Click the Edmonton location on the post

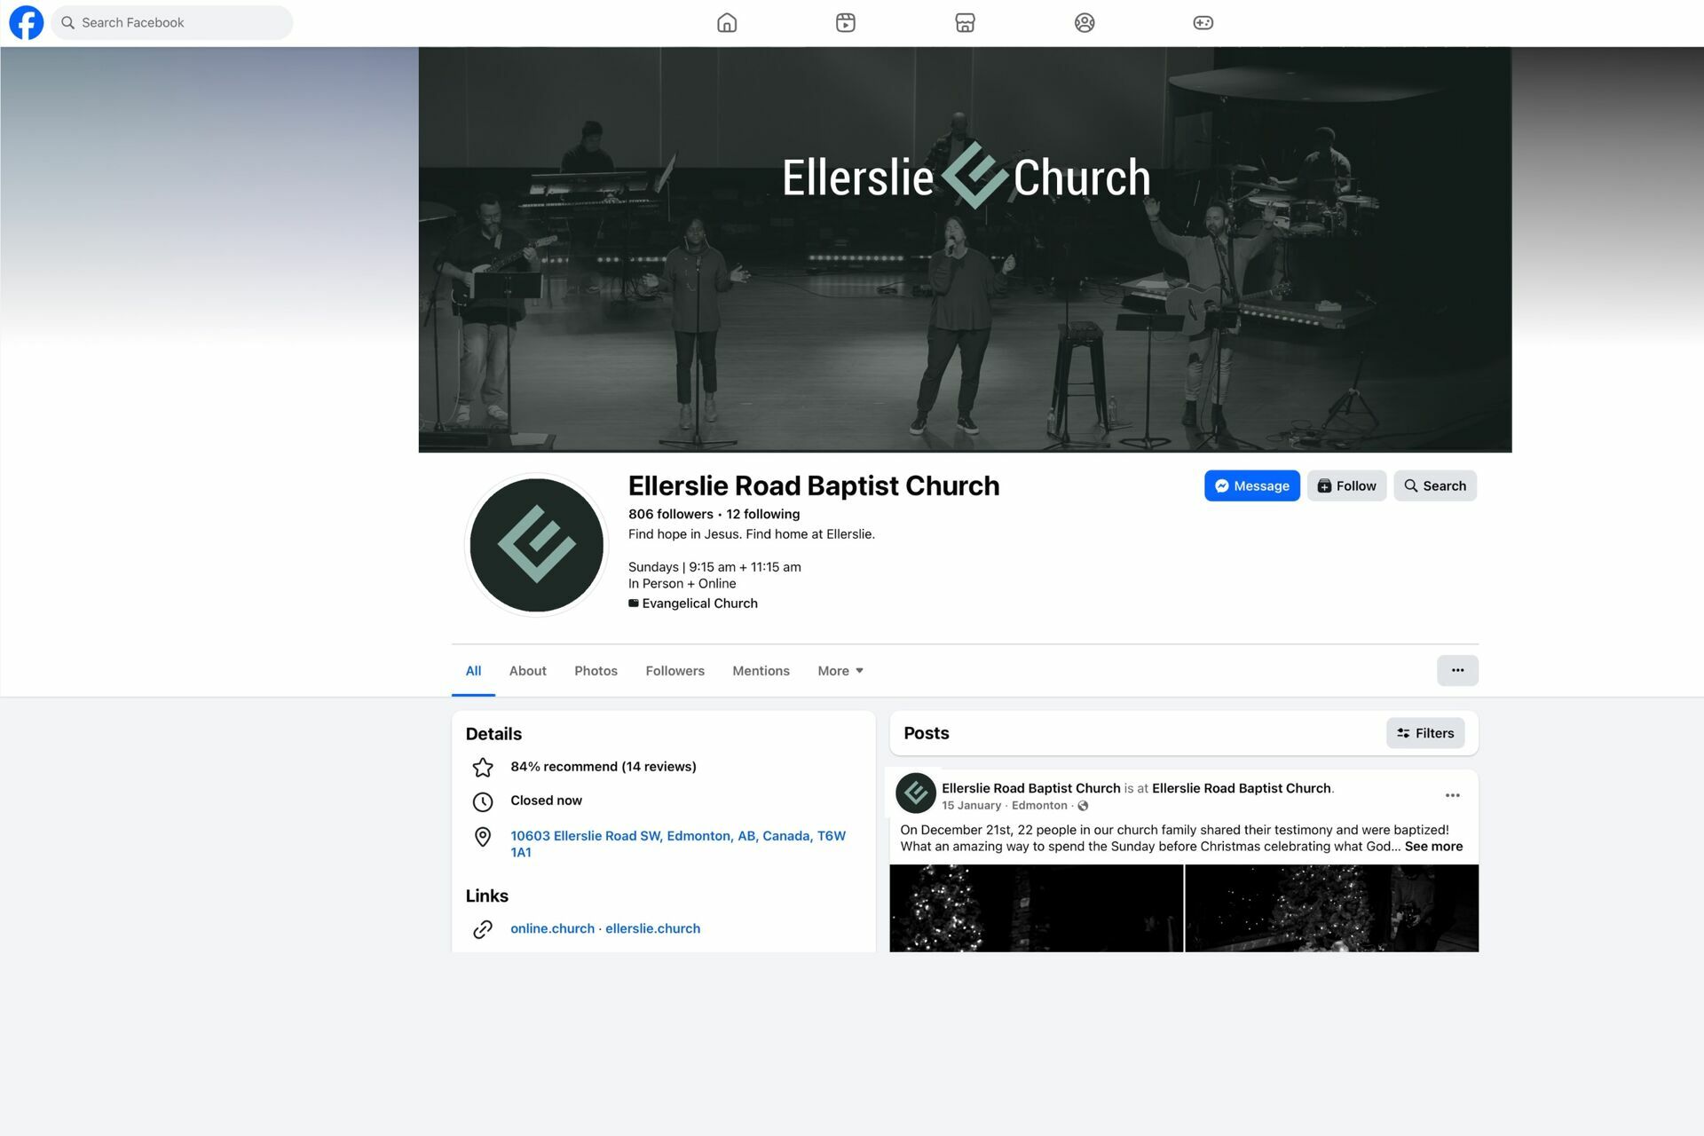[1039, 806]
